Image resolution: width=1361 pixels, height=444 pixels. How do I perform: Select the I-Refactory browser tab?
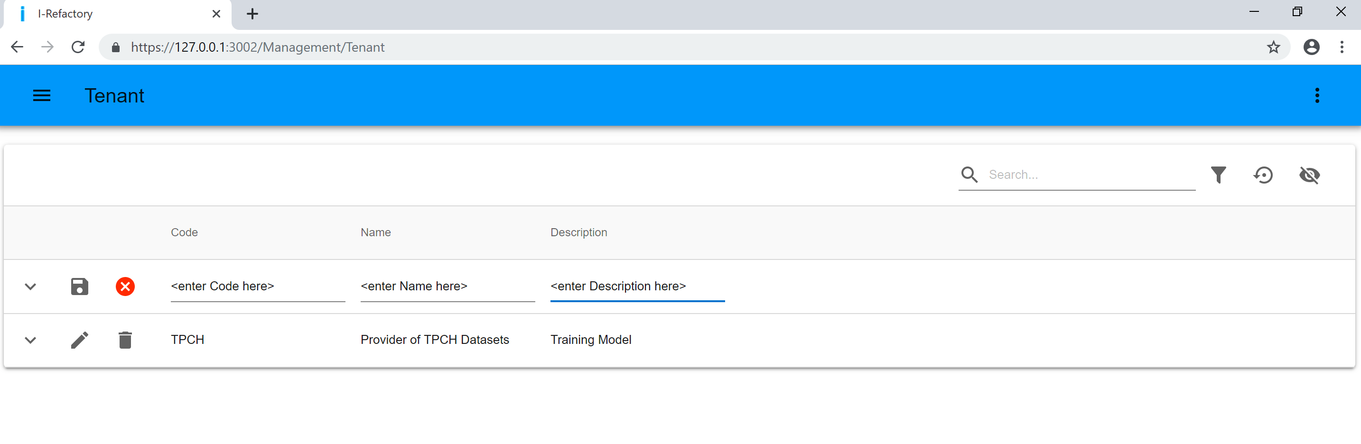pyautogui.click(x=116, y=14)
